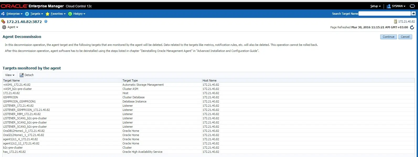Screen dimensions: 418x157
Task: Click the search go arrow button
Action: [414, 13]
